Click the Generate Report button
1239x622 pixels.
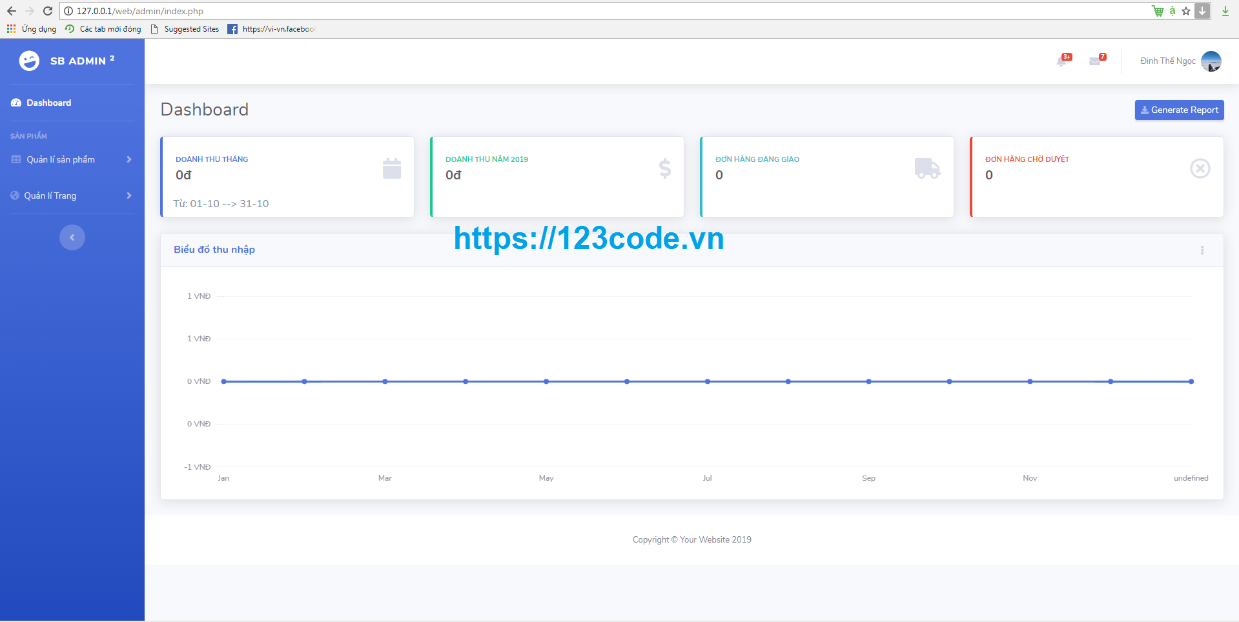pos(1179,110)
